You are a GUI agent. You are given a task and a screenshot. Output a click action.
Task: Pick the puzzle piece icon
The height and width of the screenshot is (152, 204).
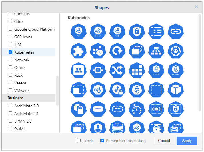[x=79, y=51]
